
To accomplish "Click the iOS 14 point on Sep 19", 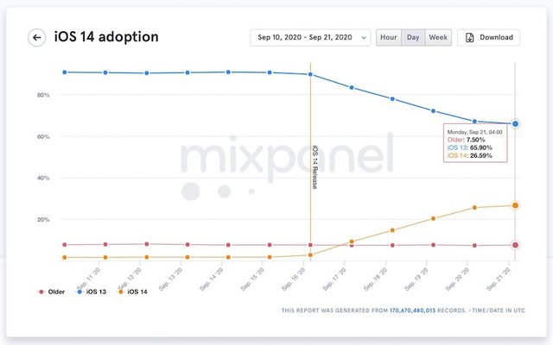I will click(x=434, y=219).
